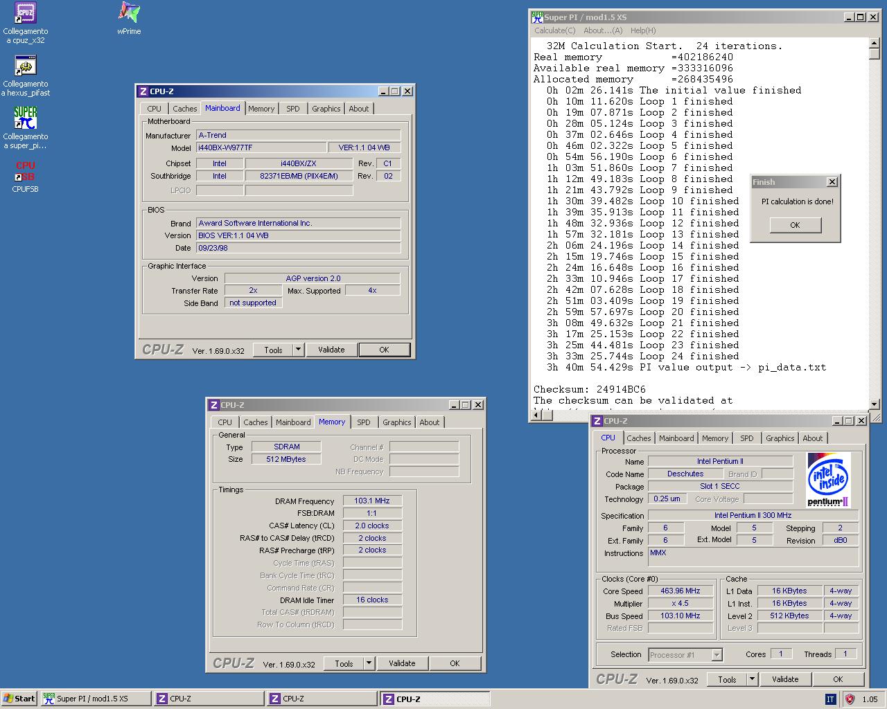The height and width of the screenshot is (709, 887).
Task: Switch to Super PI taskbar button
Action: [95, 699]
